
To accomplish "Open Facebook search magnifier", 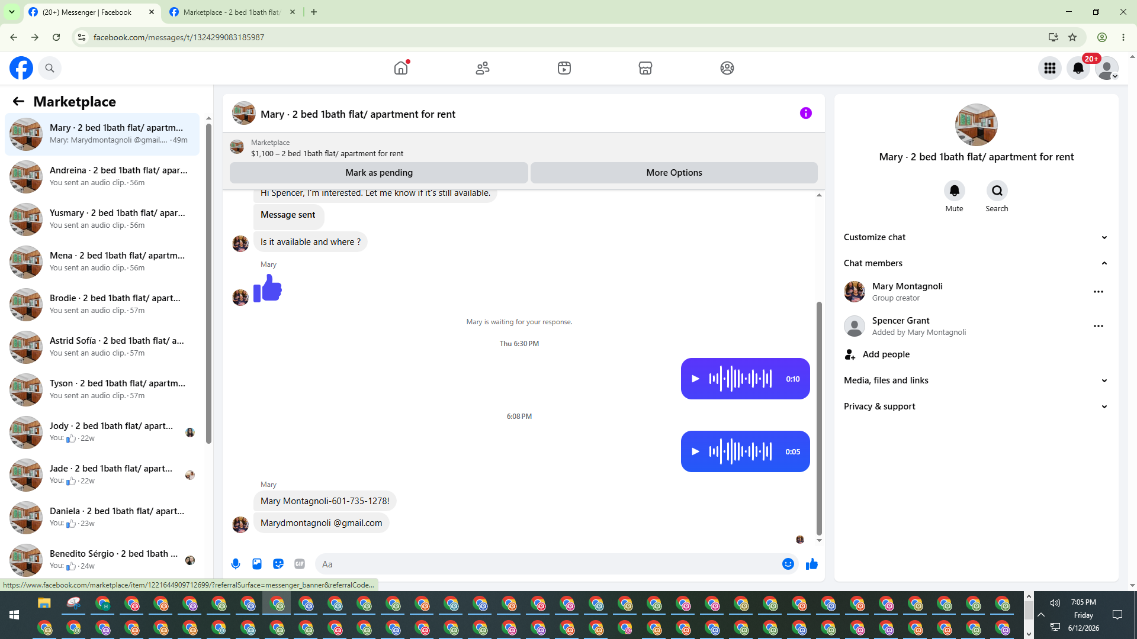I will pos(50,68).
